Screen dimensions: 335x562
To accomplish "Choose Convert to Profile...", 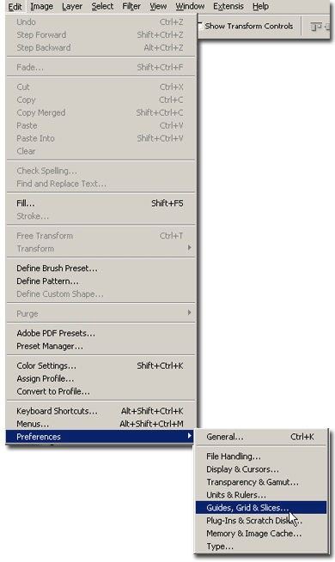I will pos(100,391).
